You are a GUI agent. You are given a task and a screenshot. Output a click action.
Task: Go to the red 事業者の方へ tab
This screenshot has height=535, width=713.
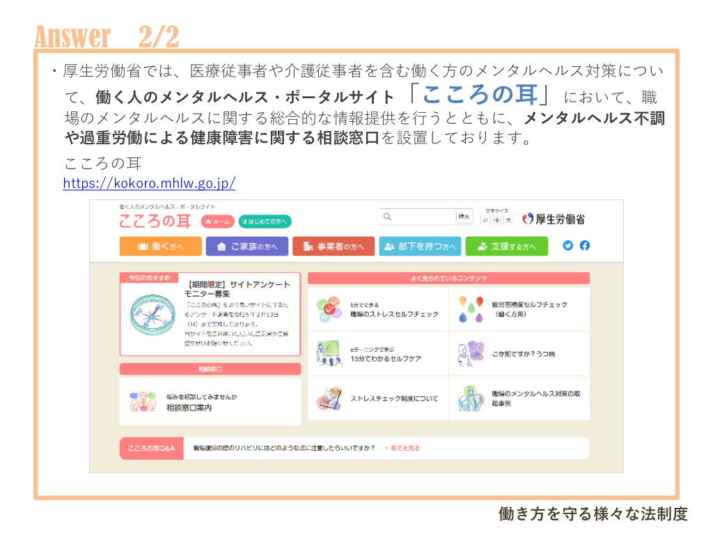tap(334, 247)
